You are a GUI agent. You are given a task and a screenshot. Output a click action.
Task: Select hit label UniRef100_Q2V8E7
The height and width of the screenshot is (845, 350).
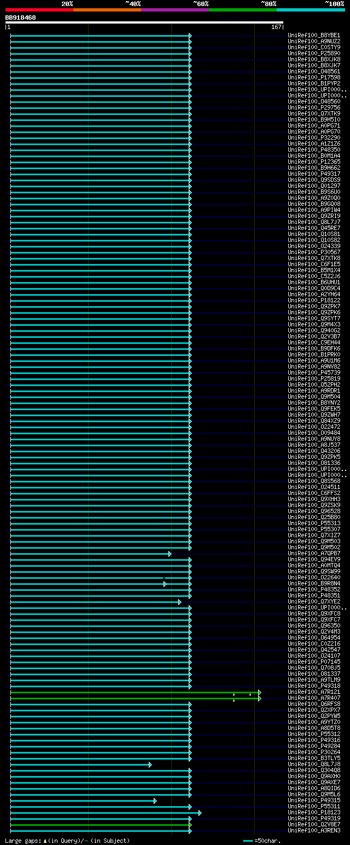(x=314, y=825)
